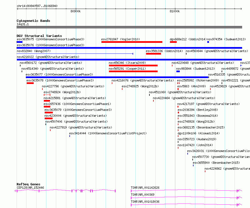Select esv2036394 (Bentley2008) label
250x208 pixels.
(x=198, y=110)
